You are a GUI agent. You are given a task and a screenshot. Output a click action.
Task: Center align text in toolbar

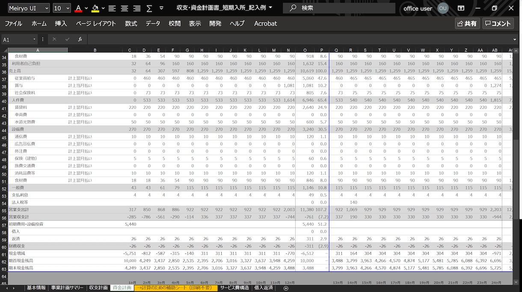tap(125, 8)
